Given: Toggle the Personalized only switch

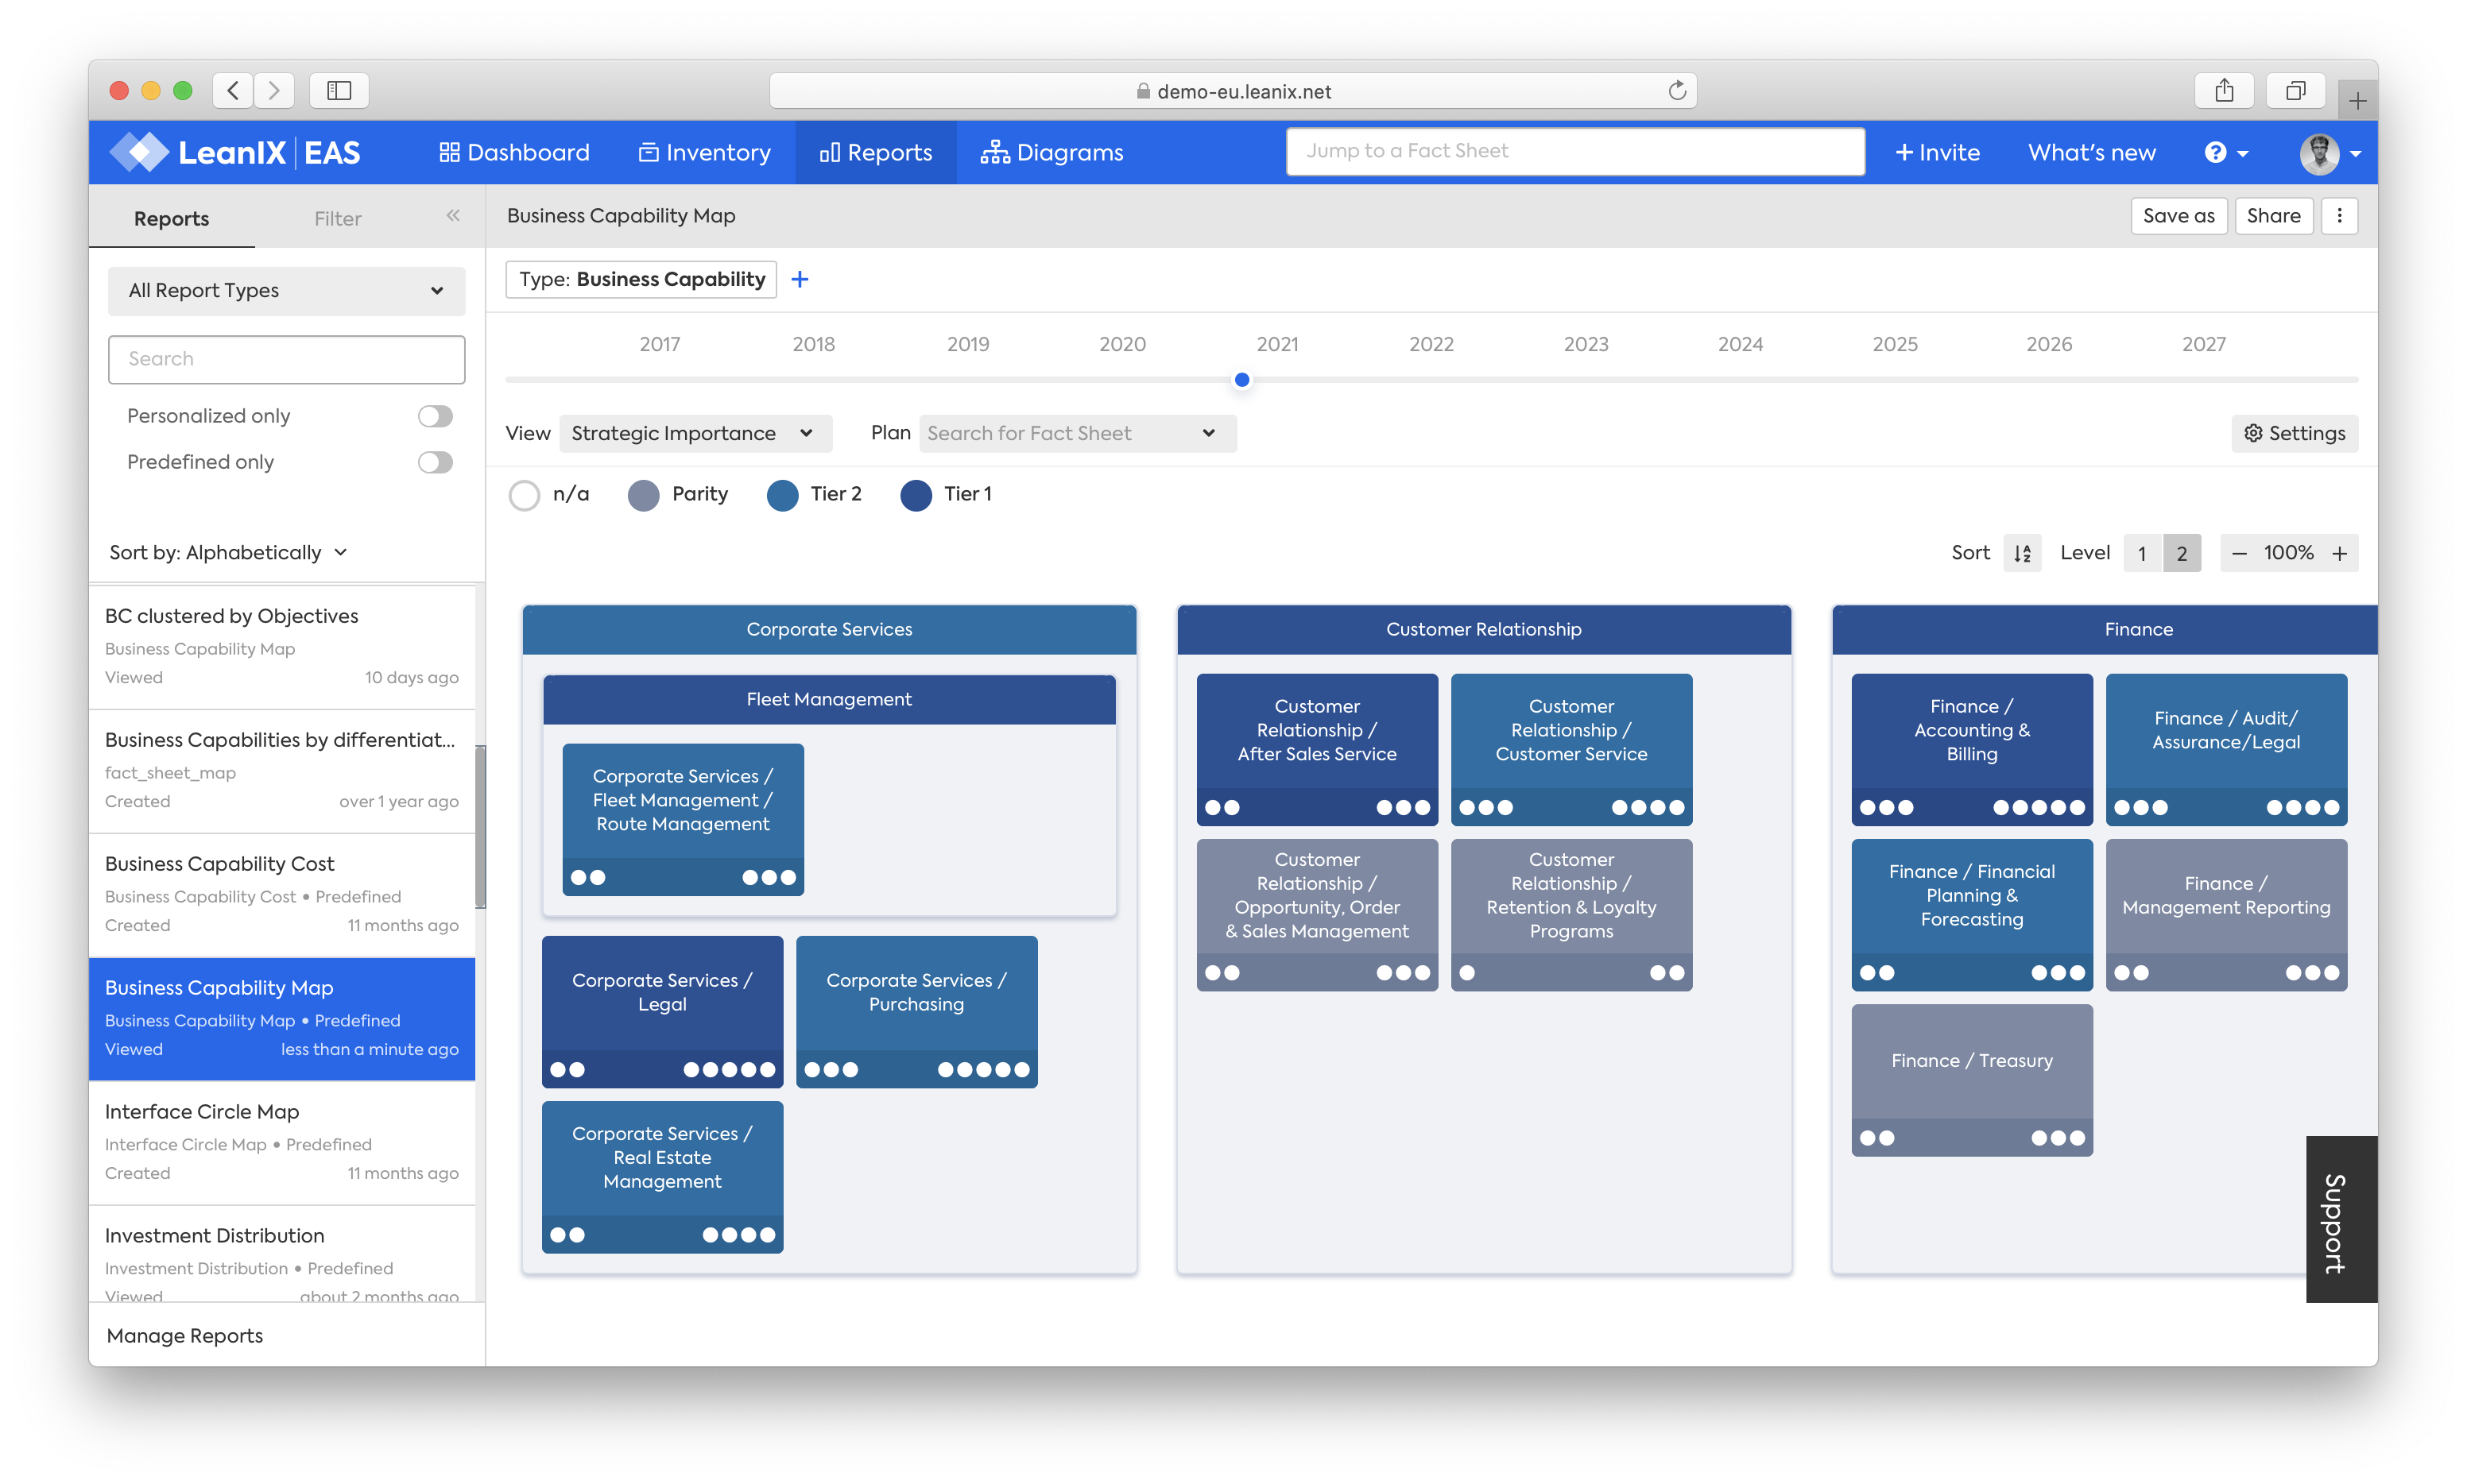Looking at the screenshot, I should point(436,415).
